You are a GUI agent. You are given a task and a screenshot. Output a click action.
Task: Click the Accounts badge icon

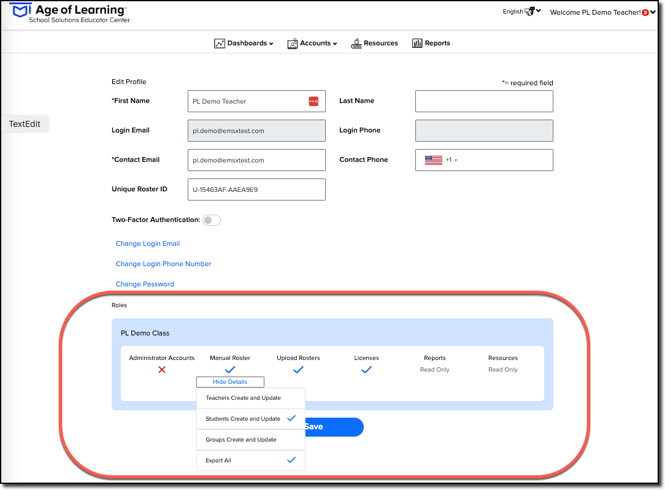pyautogui.click(x=293, y=43)
